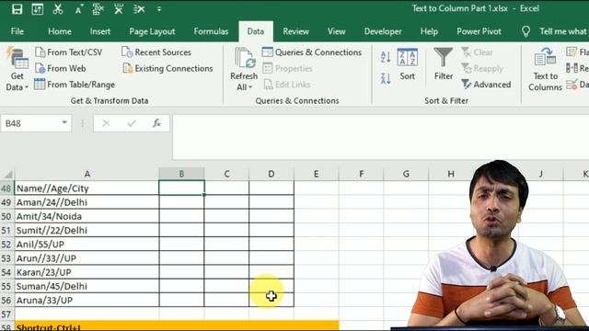Image resolution: width=589 pixels, height=331 pixels.
Task: Click the Refresh All icon
Action: tap(245, 59)
